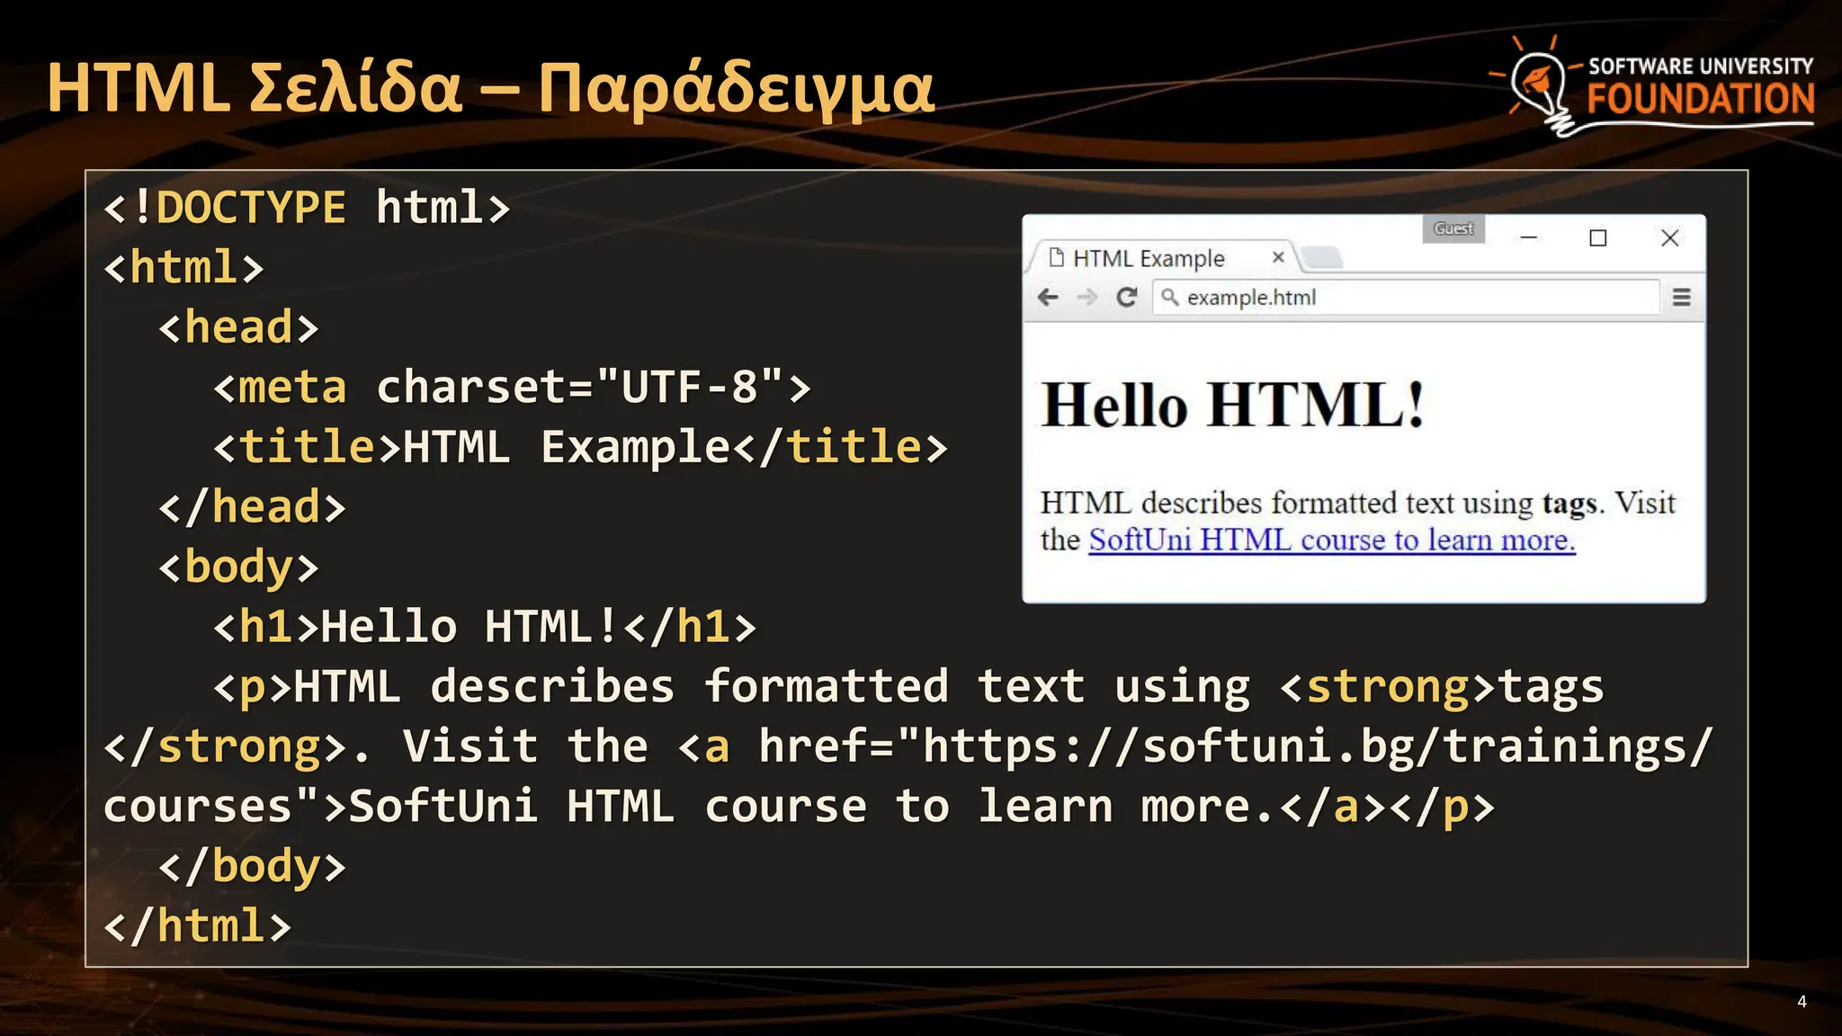The height and width of the screenshot is (1036, 1842).
Task: Open a new browser tab
Action: [1322, 258]
